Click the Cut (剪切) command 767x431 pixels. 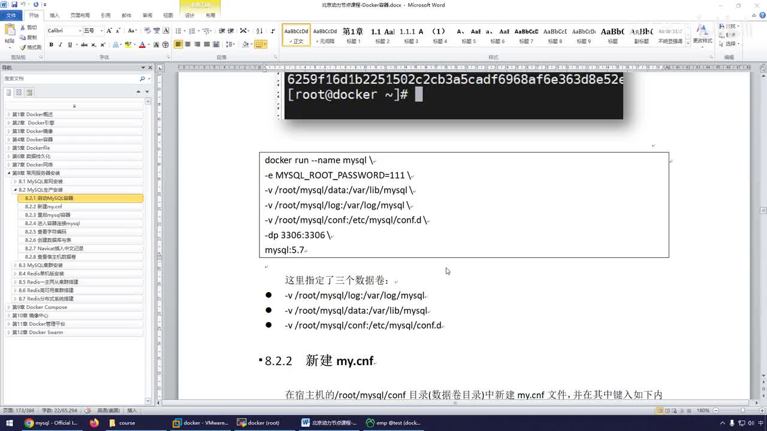[x=28, y=28]
